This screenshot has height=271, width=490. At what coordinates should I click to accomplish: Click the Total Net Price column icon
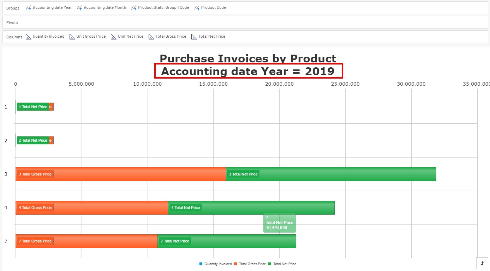point(194,37)
